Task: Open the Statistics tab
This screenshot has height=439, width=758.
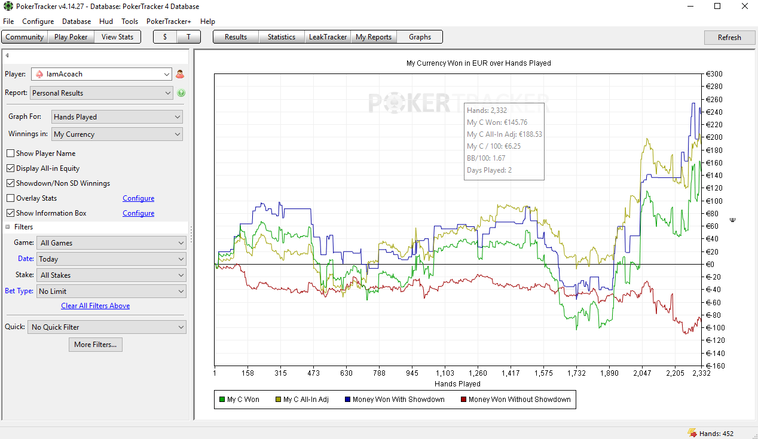Action: (x=282, y=37)
